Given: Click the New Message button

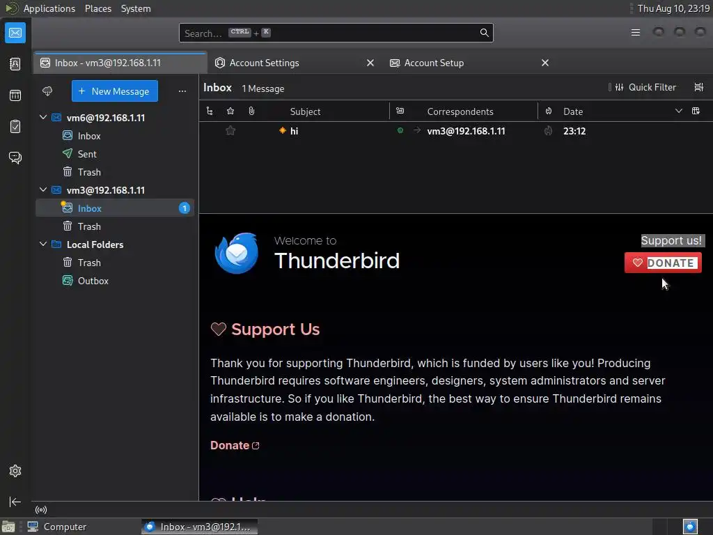Looking at the screenshot, I should click(115, 91).
